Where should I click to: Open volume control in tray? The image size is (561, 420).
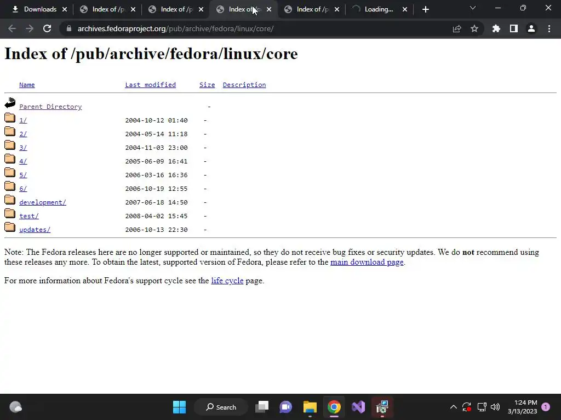coord(495,407)
